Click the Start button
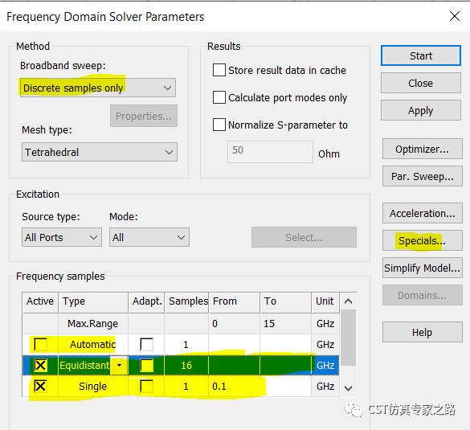 click(x=421, y=55)
